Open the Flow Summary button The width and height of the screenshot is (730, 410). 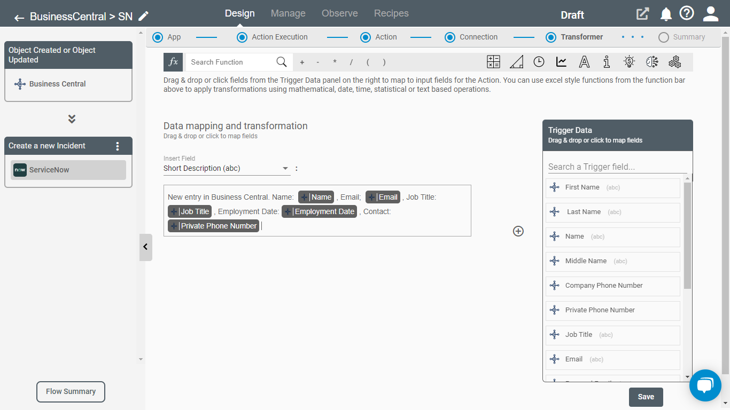[x=71, y=391]
